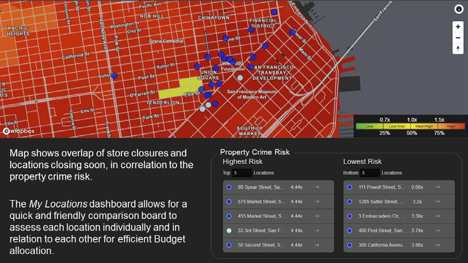
Task: Click blue dot beside 300 California Avenue
Action: 349,245
